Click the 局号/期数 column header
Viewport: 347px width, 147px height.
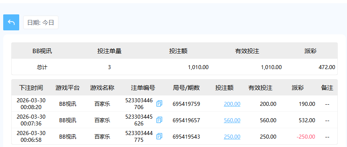coord(187,88)
